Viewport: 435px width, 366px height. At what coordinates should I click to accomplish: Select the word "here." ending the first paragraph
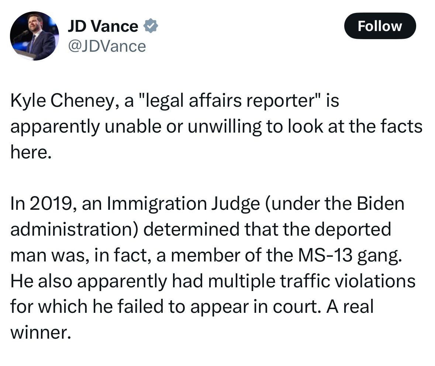[30, 153]
